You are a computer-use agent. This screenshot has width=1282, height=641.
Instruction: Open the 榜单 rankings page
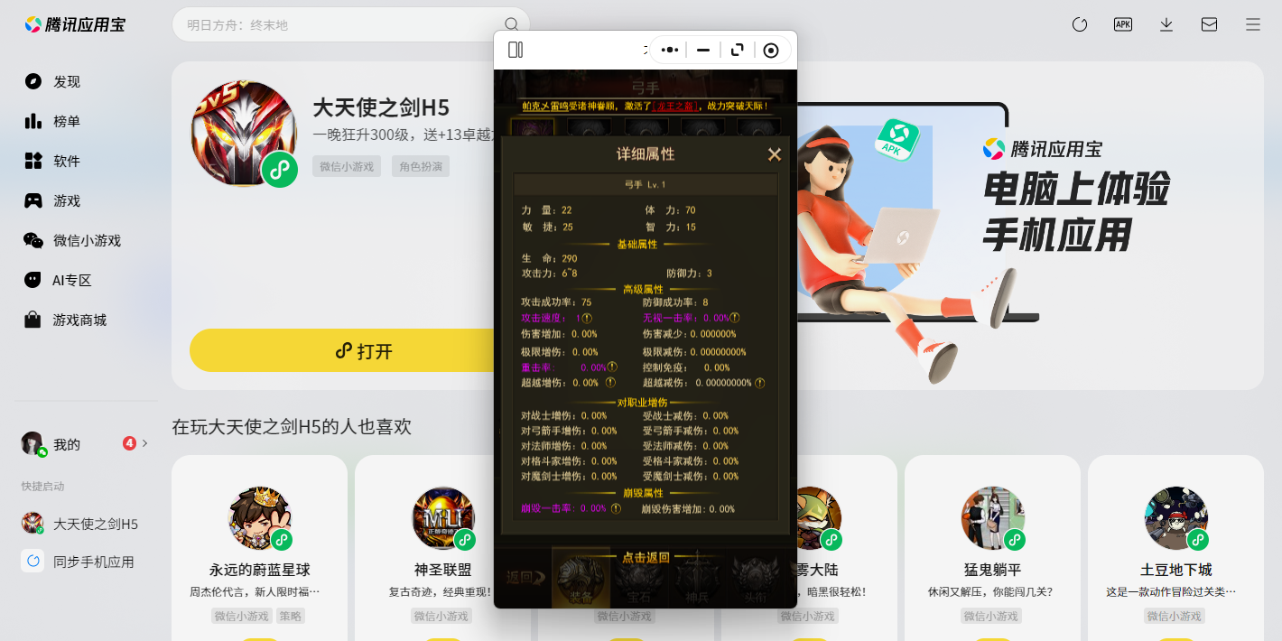[52, 121]
